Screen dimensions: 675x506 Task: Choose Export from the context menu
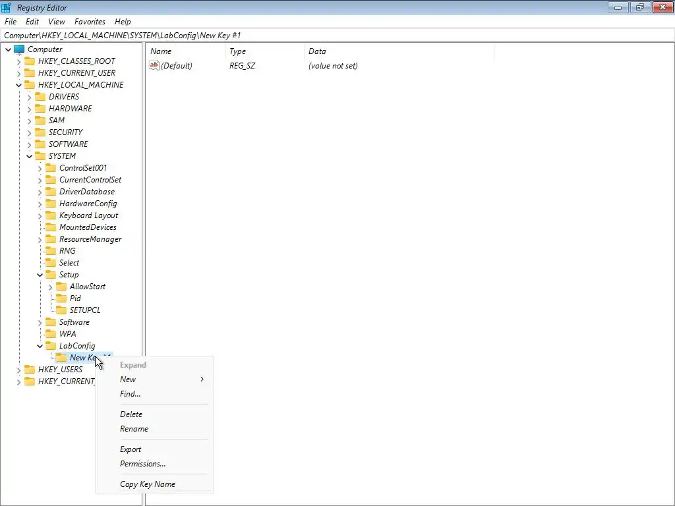point(154,449)
